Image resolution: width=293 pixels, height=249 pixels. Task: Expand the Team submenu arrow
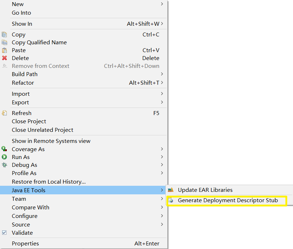(x=162, y=199)
